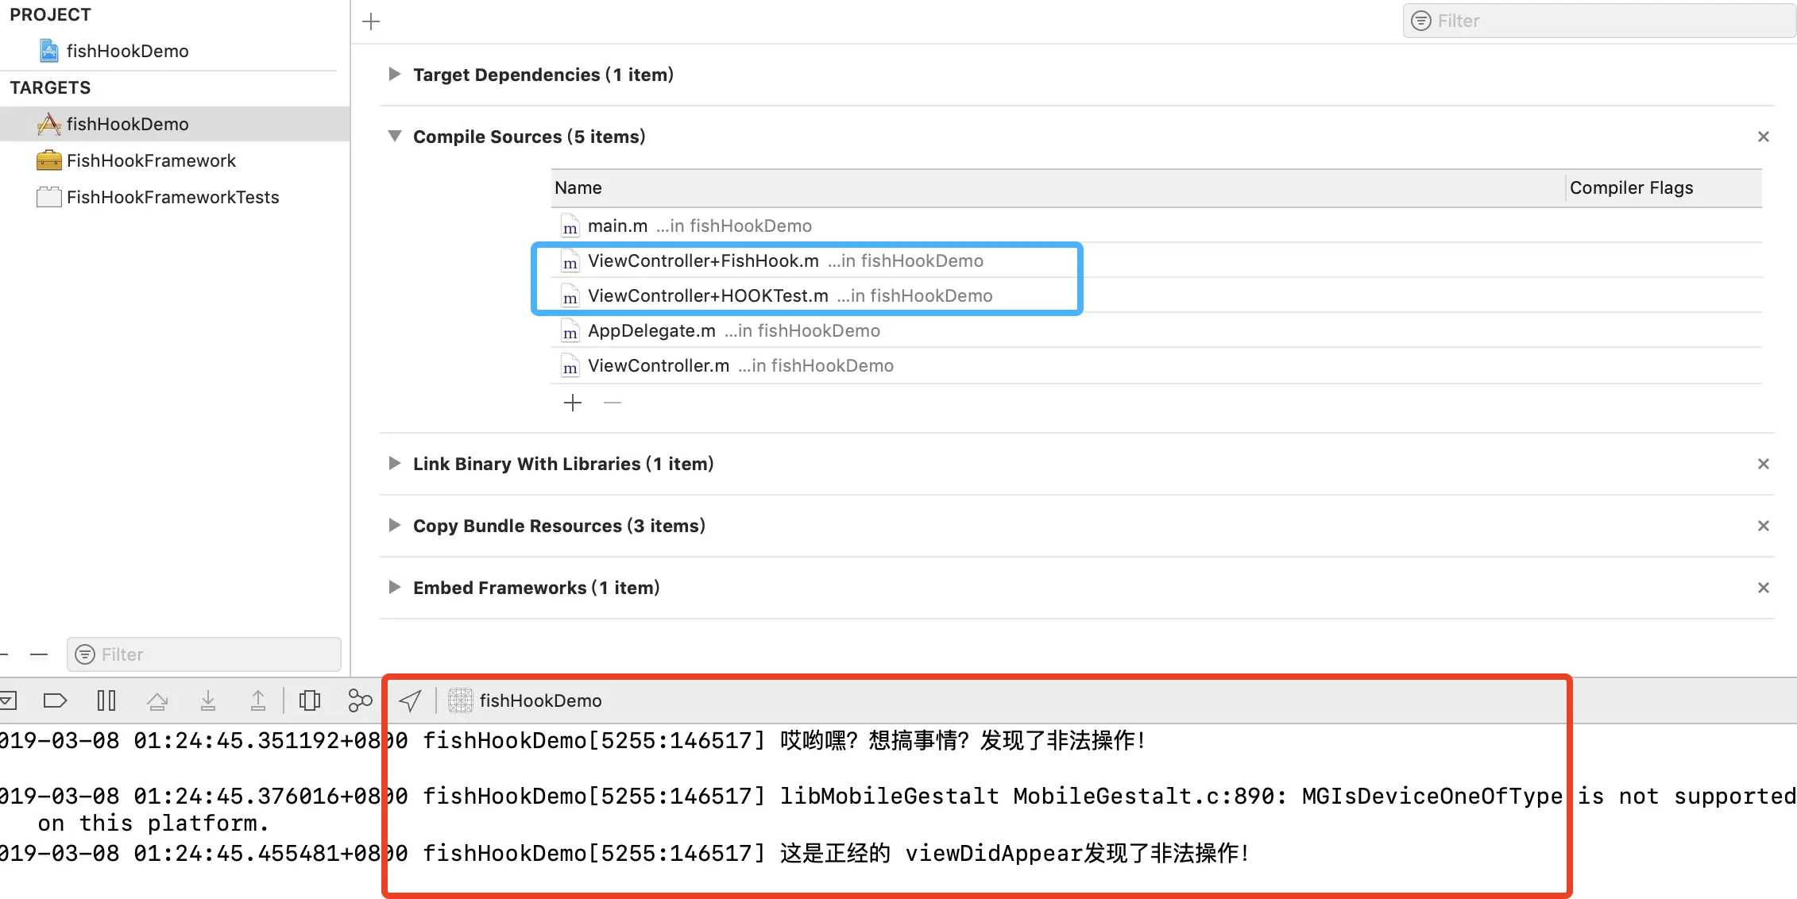Click the Step Into debug icon
Screen dimensions: 1797x899
[208, 700]
